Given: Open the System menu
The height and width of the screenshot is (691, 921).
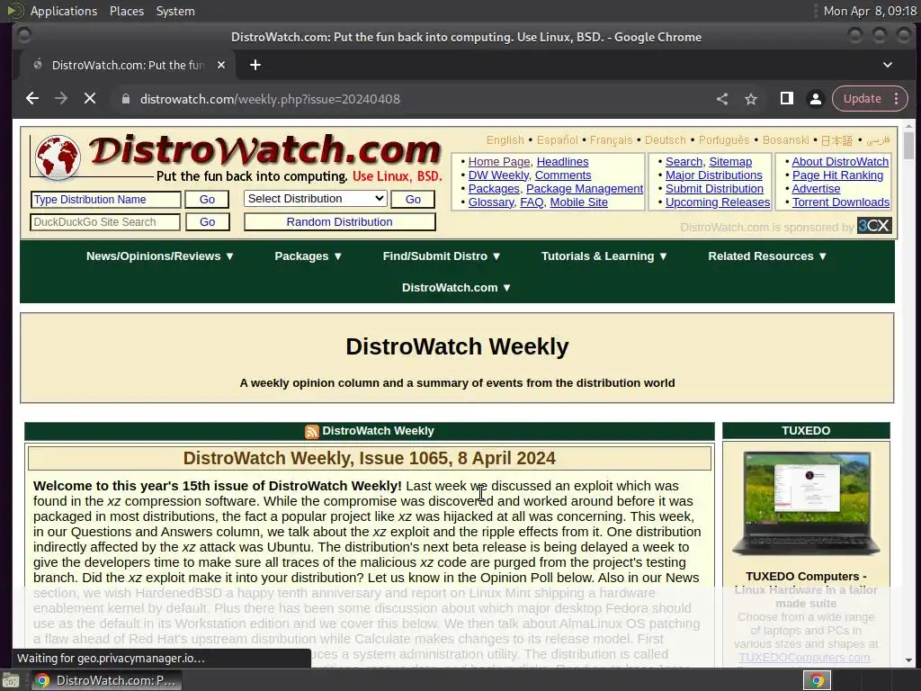Looking at the screenshot, I should coord(175,11).
